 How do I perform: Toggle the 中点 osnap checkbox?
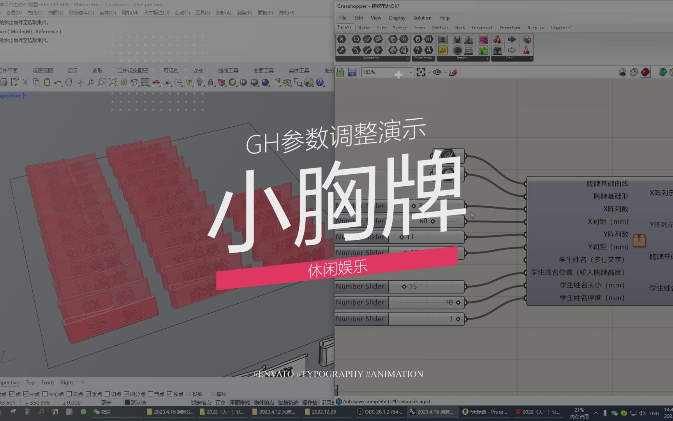pyautogui.click(x=26, y=394)
